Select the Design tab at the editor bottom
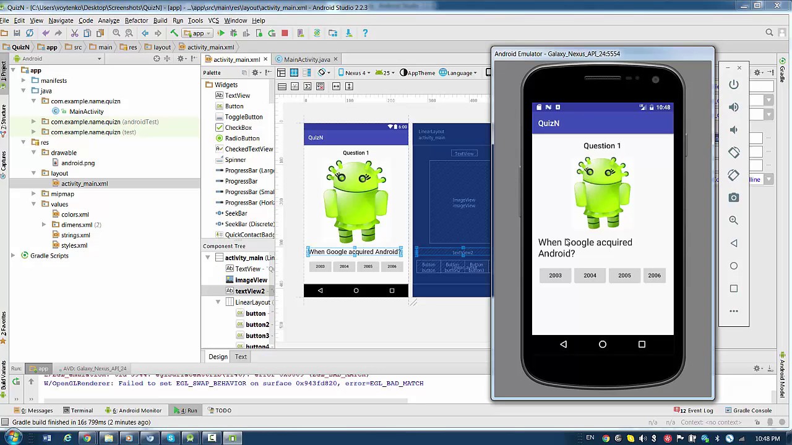The image size is (792, 445). pyautogui.click(x=218, y=357)
